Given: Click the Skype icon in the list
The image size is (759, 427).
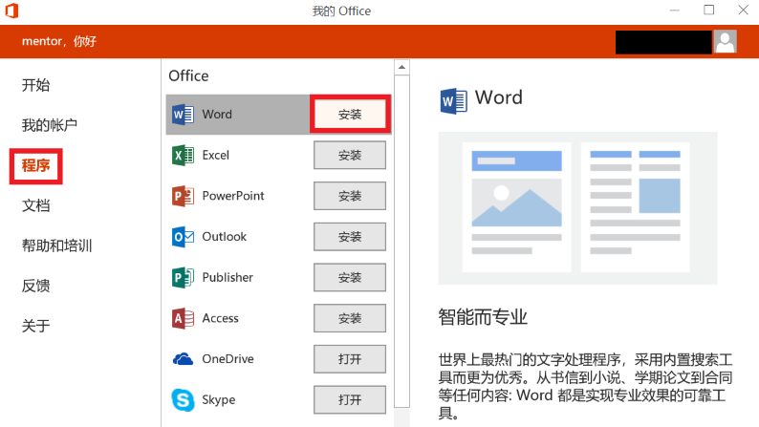Looking at the screenshot, I should pyautogui.click(x=183, y=400).
